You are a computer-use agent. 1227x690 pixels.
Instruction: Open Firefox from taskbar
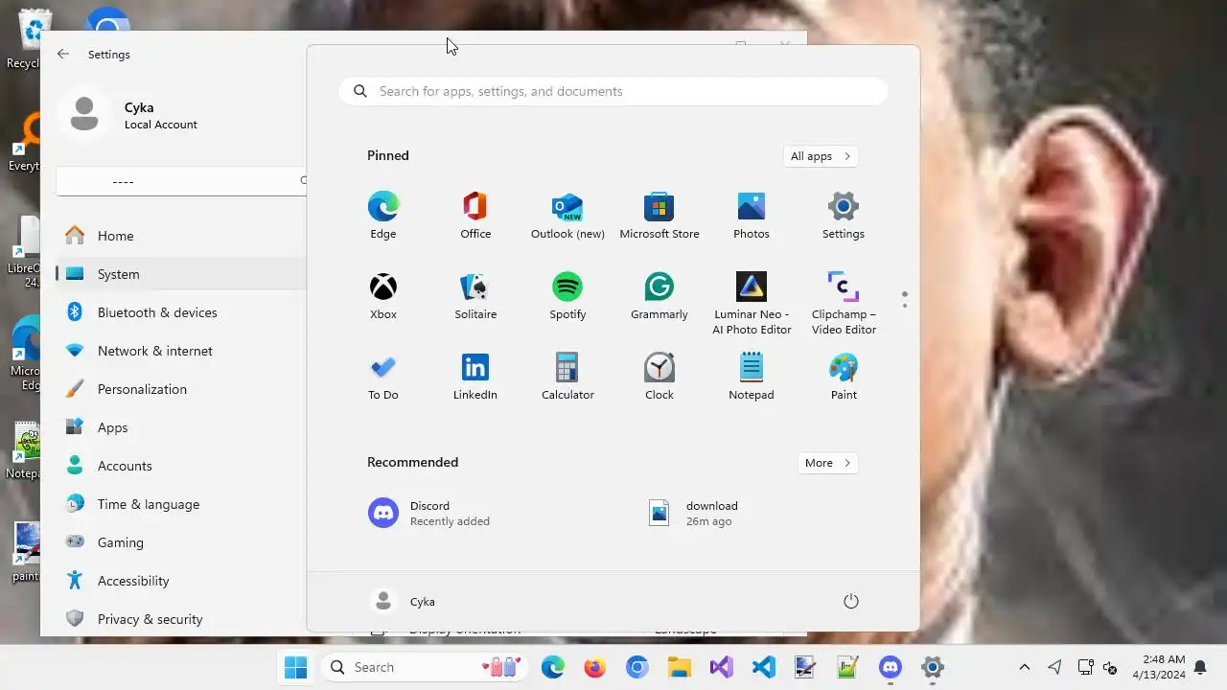point(595,667)
